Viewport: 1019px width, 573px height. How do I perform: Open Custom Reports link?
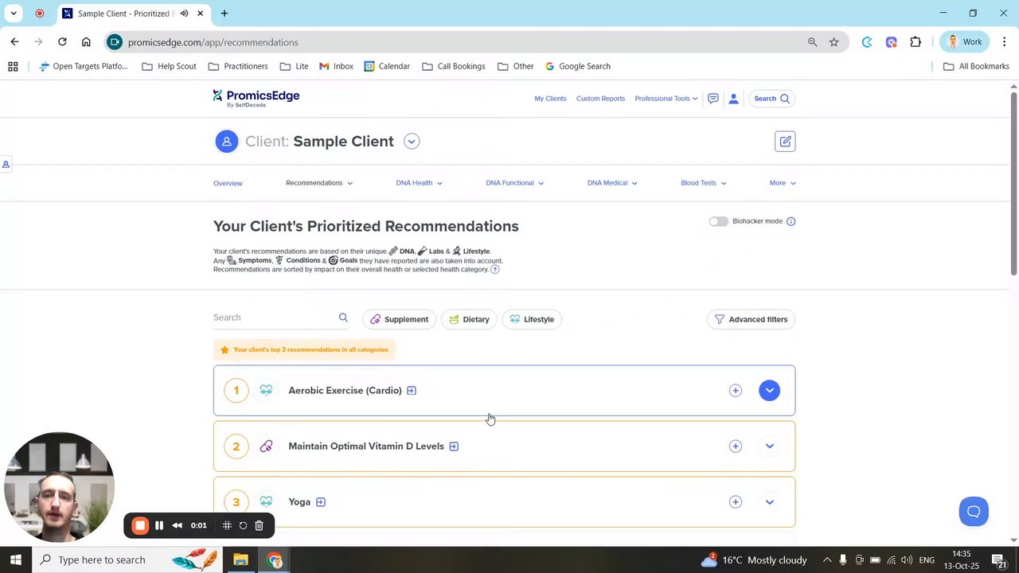click(600, 99)
